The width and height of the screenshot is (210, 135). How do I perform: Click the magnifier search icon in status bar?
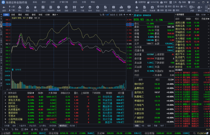pos(194,133)
